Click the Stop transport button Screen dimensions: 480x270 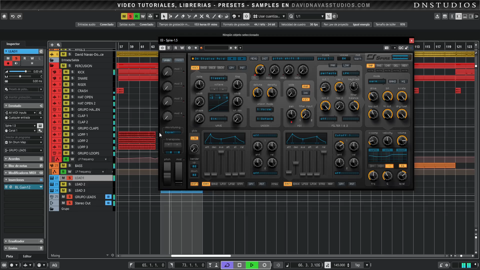coord(239,265)
